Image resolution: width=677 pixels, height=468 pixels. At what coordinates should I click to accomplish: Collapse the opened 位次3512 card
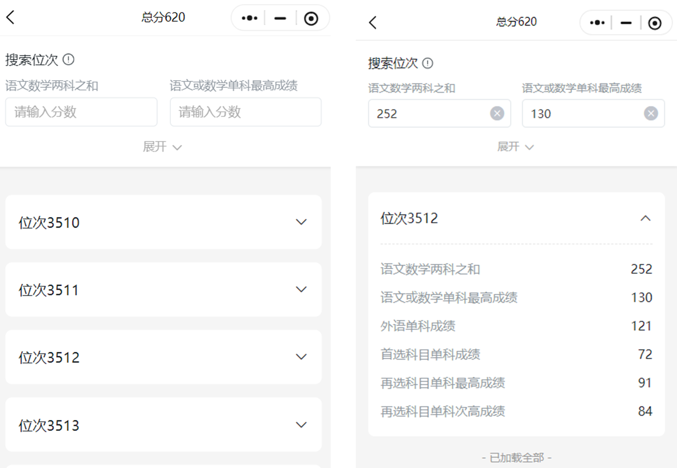(645, 218)
